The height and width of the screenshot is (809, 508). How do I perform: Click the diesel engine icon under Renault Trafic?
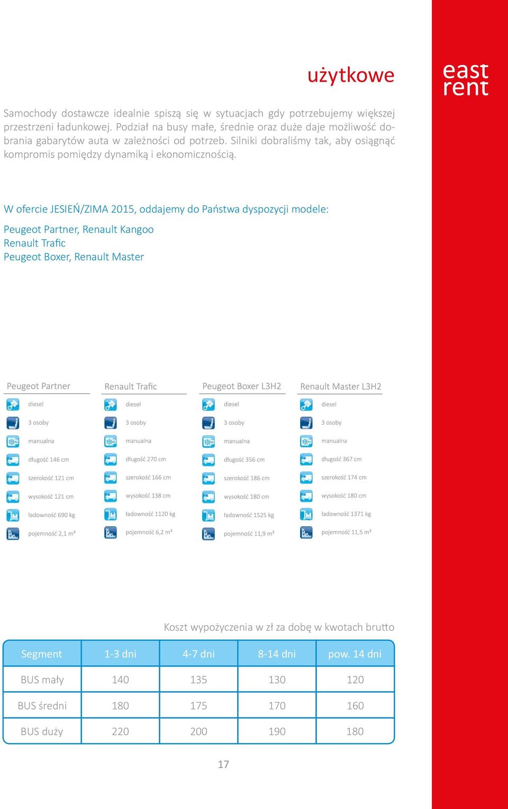[x=111, y=405]
